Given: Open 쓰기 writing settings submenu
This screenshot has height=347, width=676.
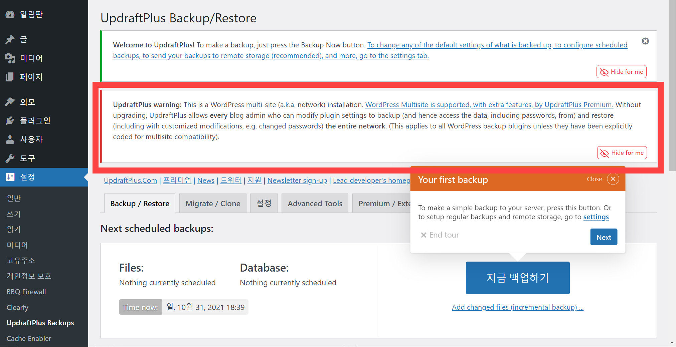Looking at the screenshot, I should coord(14,214).
